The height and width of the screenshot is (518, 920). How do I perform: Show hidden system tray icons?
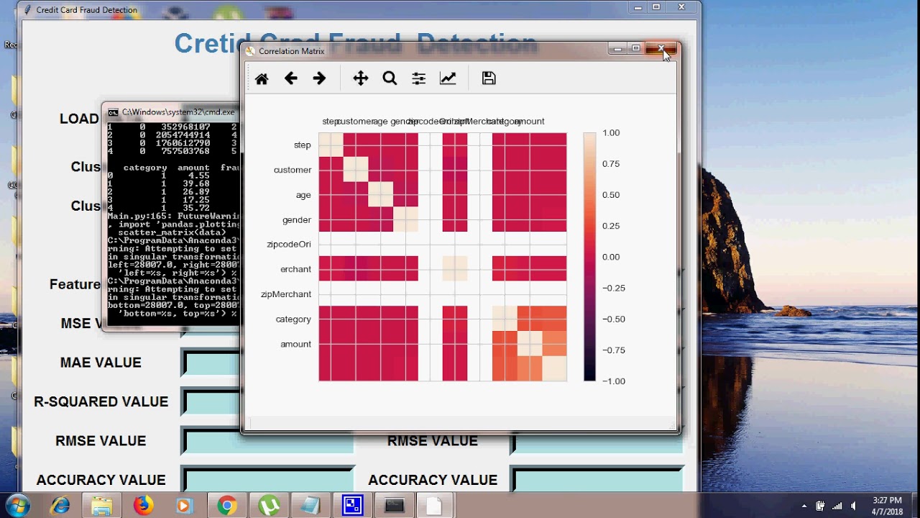(x=804, y=506)
